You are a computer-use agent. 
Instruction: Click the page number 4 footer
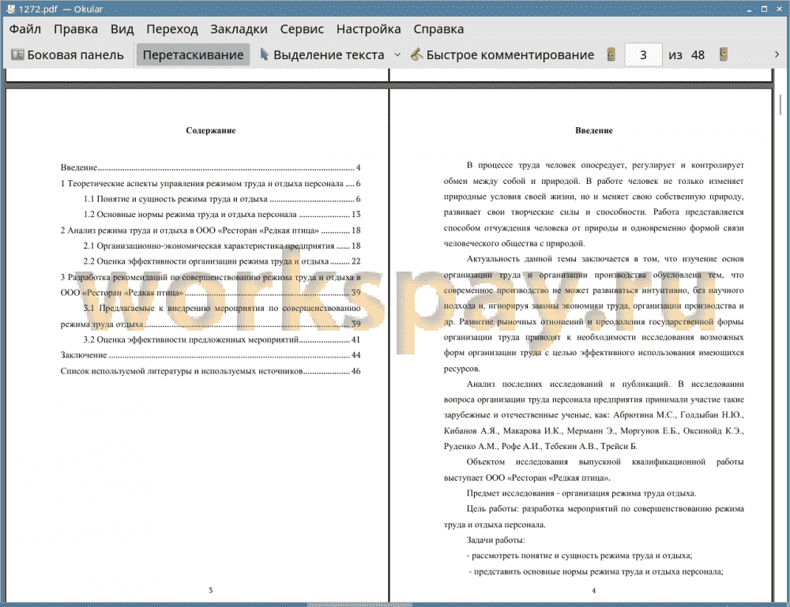point(593,590)
